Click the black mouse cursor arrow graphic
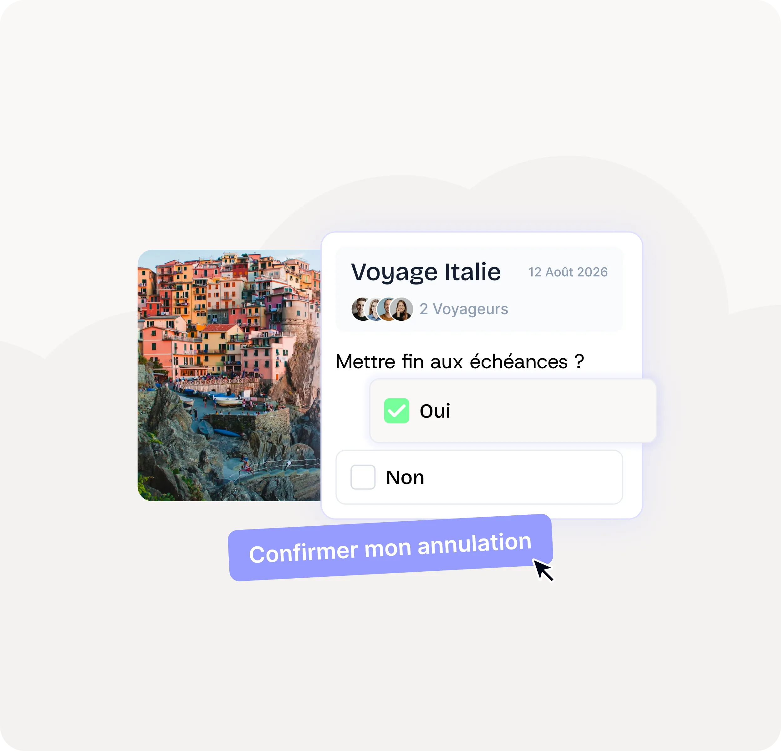Viewport: 781px width, 751px height. coord(544,570)
